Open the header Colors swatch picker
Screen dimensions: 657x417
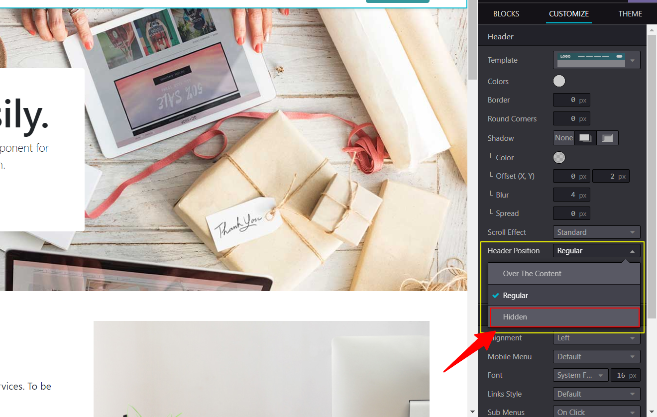coord(559,81)
